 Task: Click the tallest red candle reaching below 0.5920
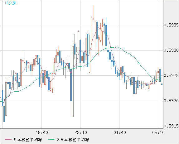(x=73, y=82)
